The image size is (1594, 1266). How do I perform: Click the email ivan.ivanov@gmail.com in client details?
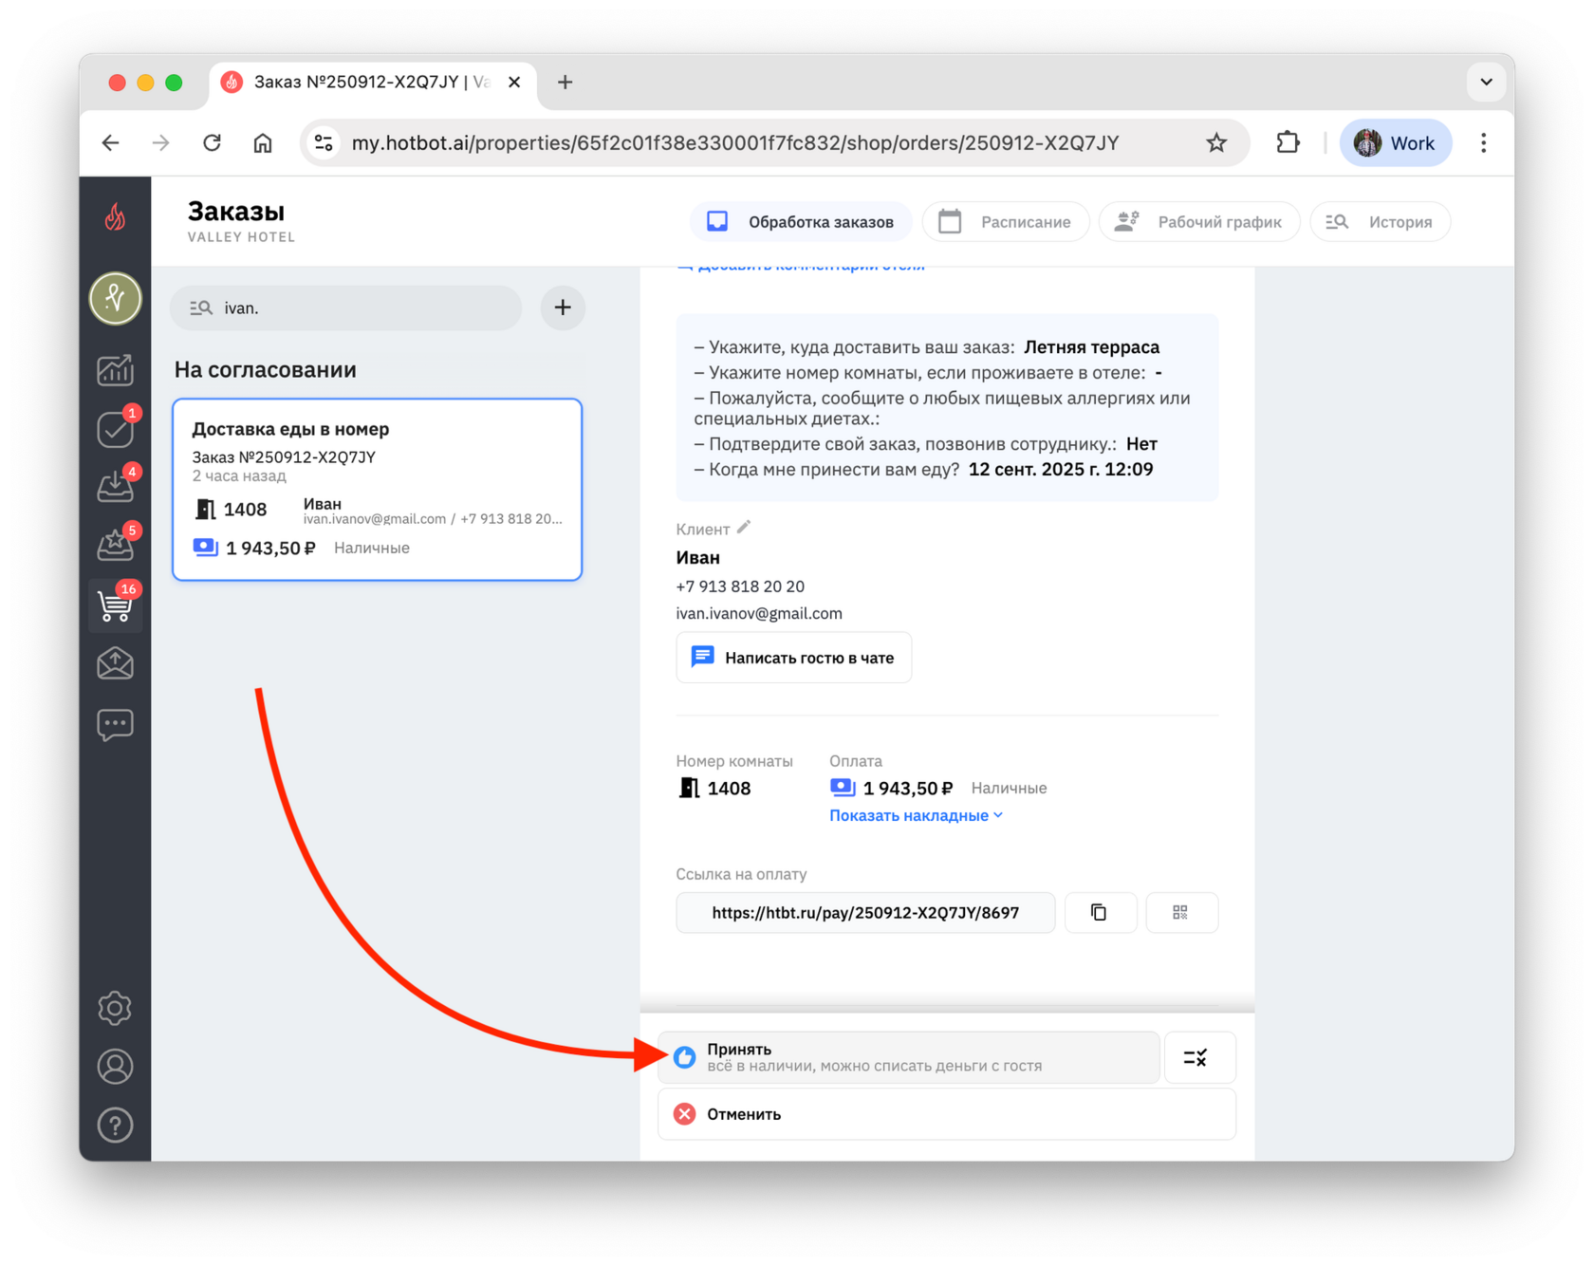[x=759, y=613]
